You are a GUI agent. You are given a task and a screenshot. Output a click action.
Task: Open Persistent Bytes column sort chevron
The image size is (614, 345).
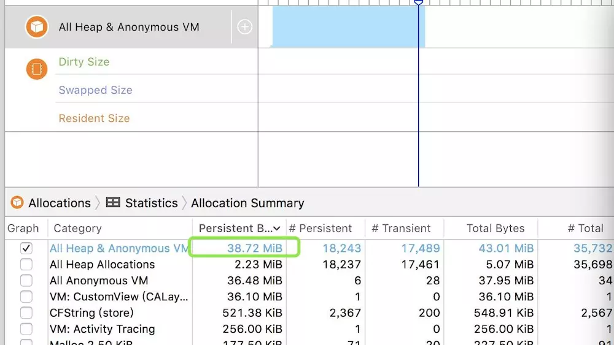tap(277, 228)
